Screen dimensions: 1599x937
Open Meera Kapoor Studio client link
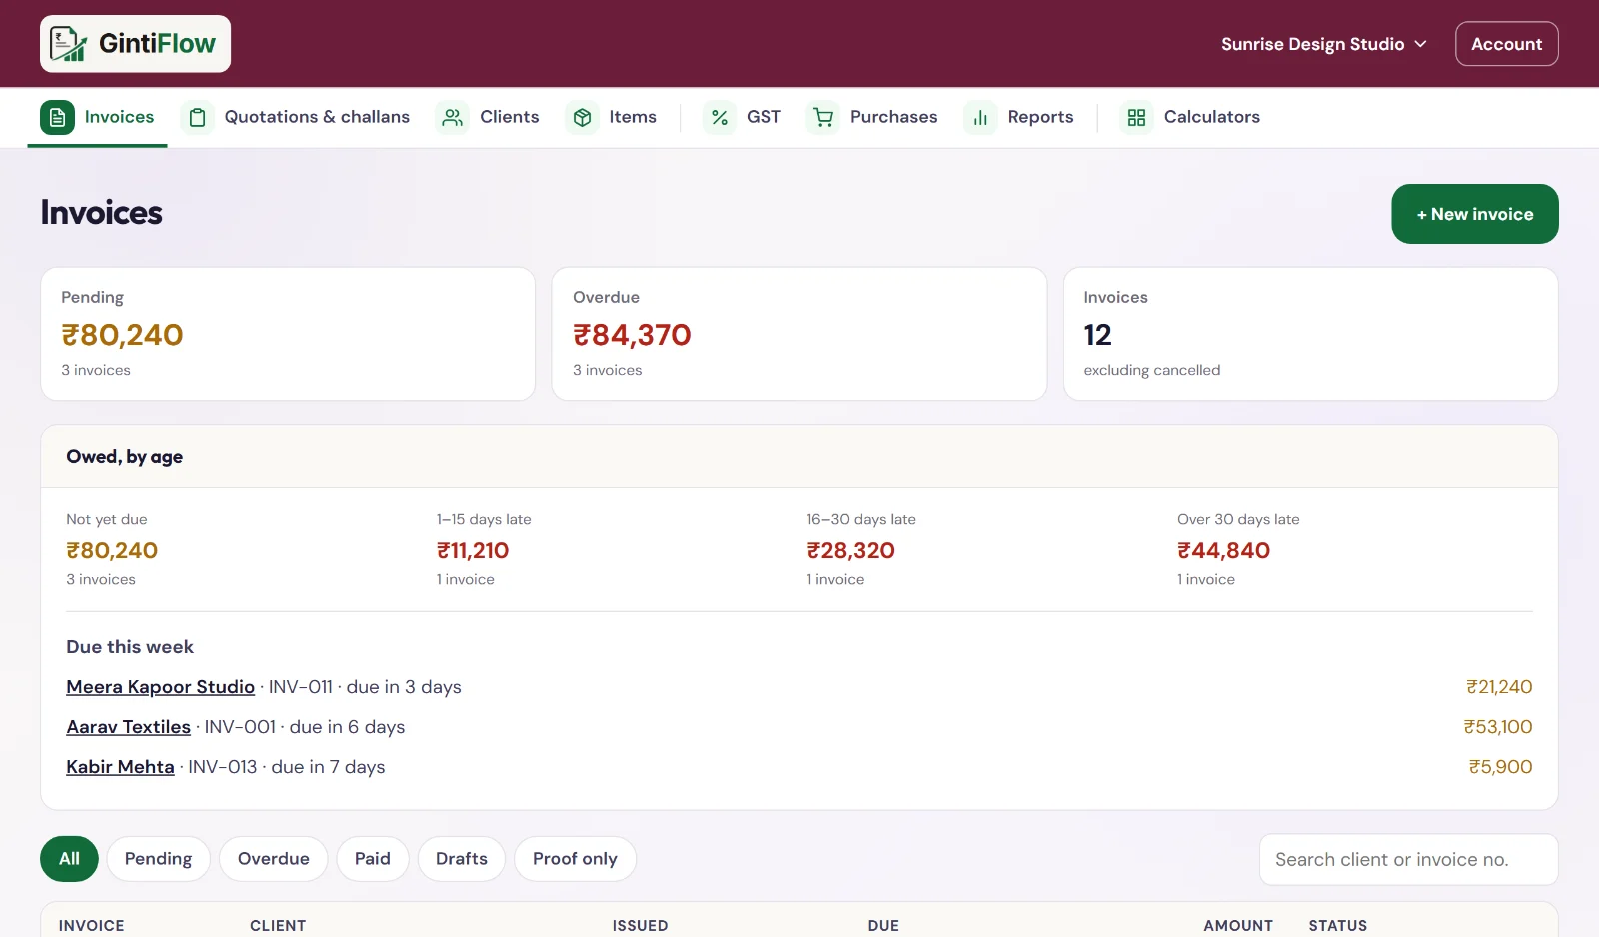click(x=160, y=687)
